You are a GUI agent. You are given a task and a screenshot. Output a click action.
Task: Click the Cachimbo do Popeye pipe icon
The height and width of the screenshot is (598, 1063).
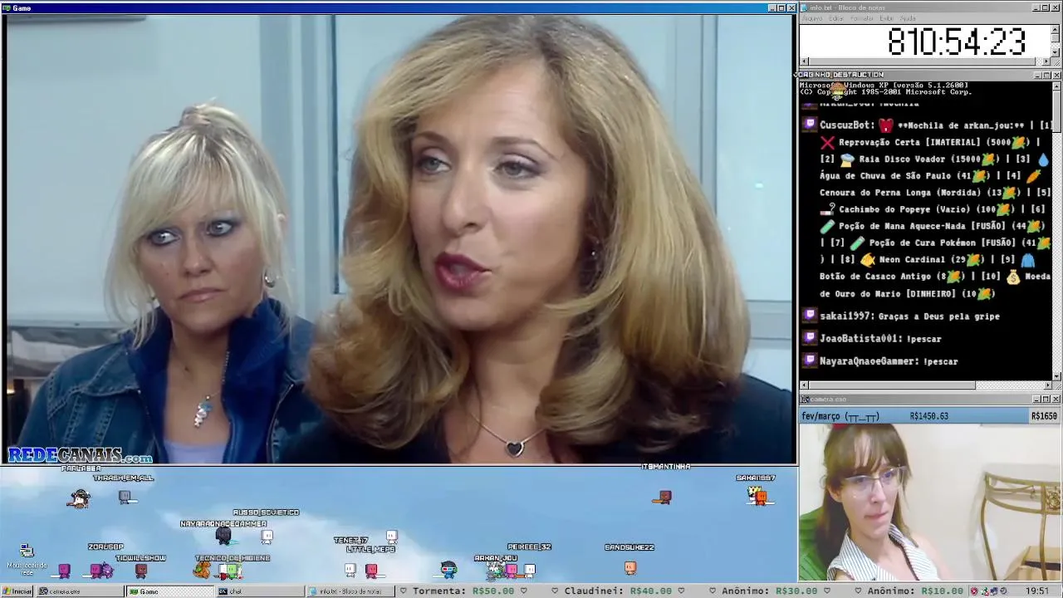pyautogui.click(x=828, y=209)
